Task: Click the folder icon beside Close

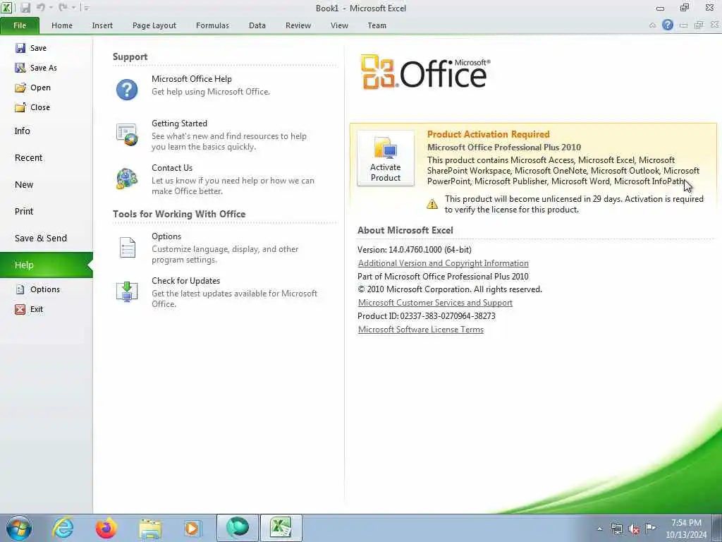Action: point(20,107)
